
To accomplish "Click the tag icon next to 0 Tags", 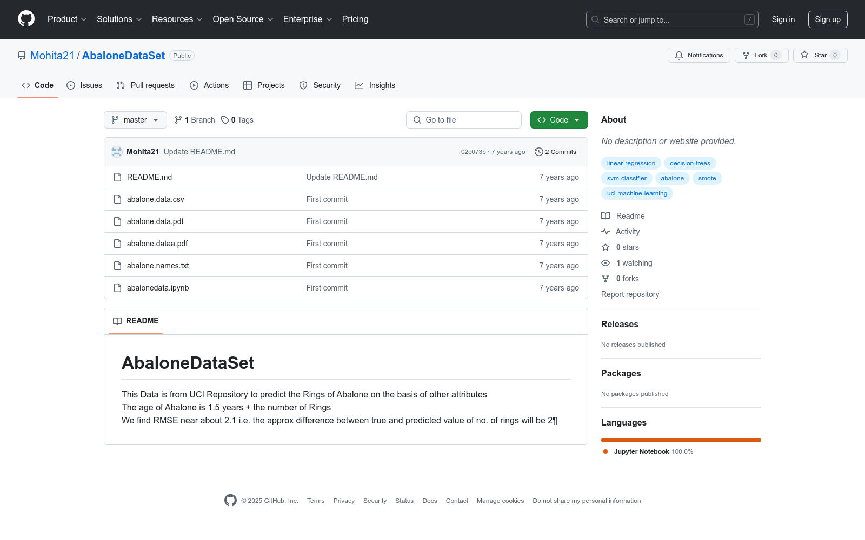I will [225, 120].
